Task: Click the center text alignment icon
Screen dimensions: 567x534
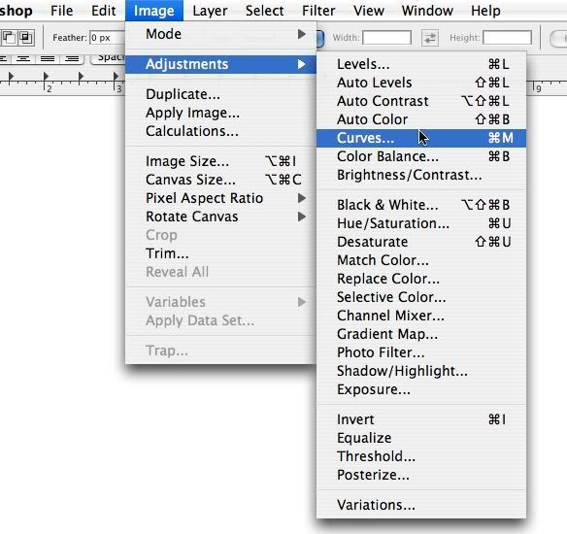Action: tap(23, 58)
